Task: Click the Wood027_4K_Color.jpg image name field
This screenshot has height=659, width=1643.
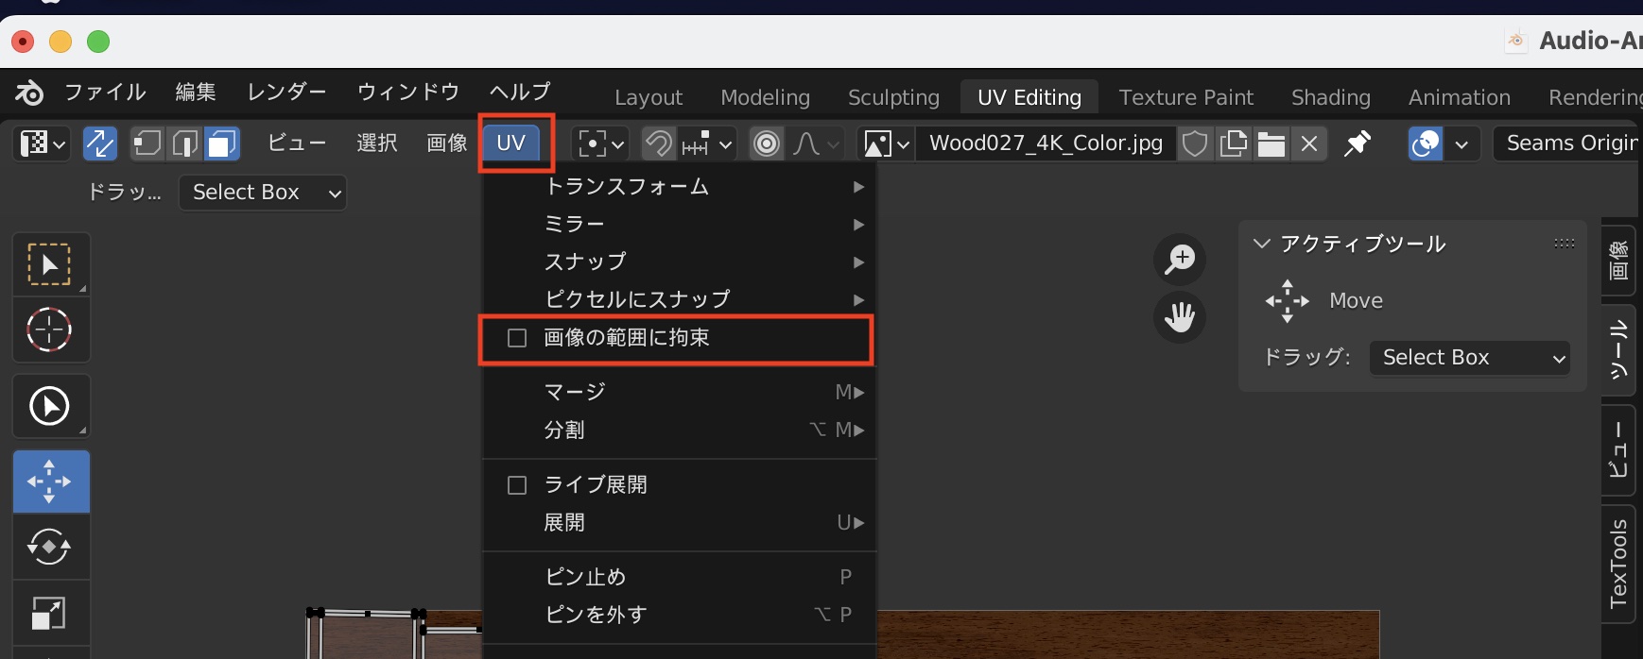Action: [1046, 144]
